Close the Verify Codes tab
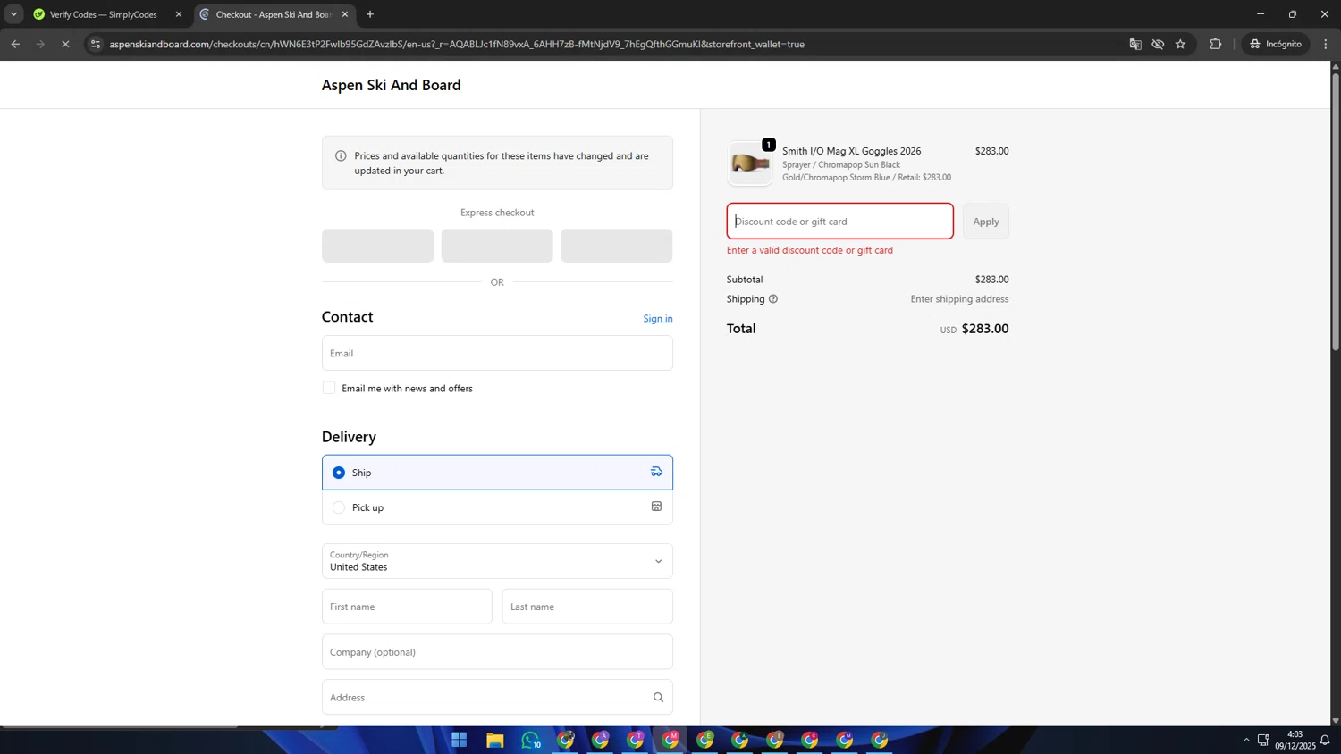Viewport: 1341px width, 754px height. coord(179,14)
